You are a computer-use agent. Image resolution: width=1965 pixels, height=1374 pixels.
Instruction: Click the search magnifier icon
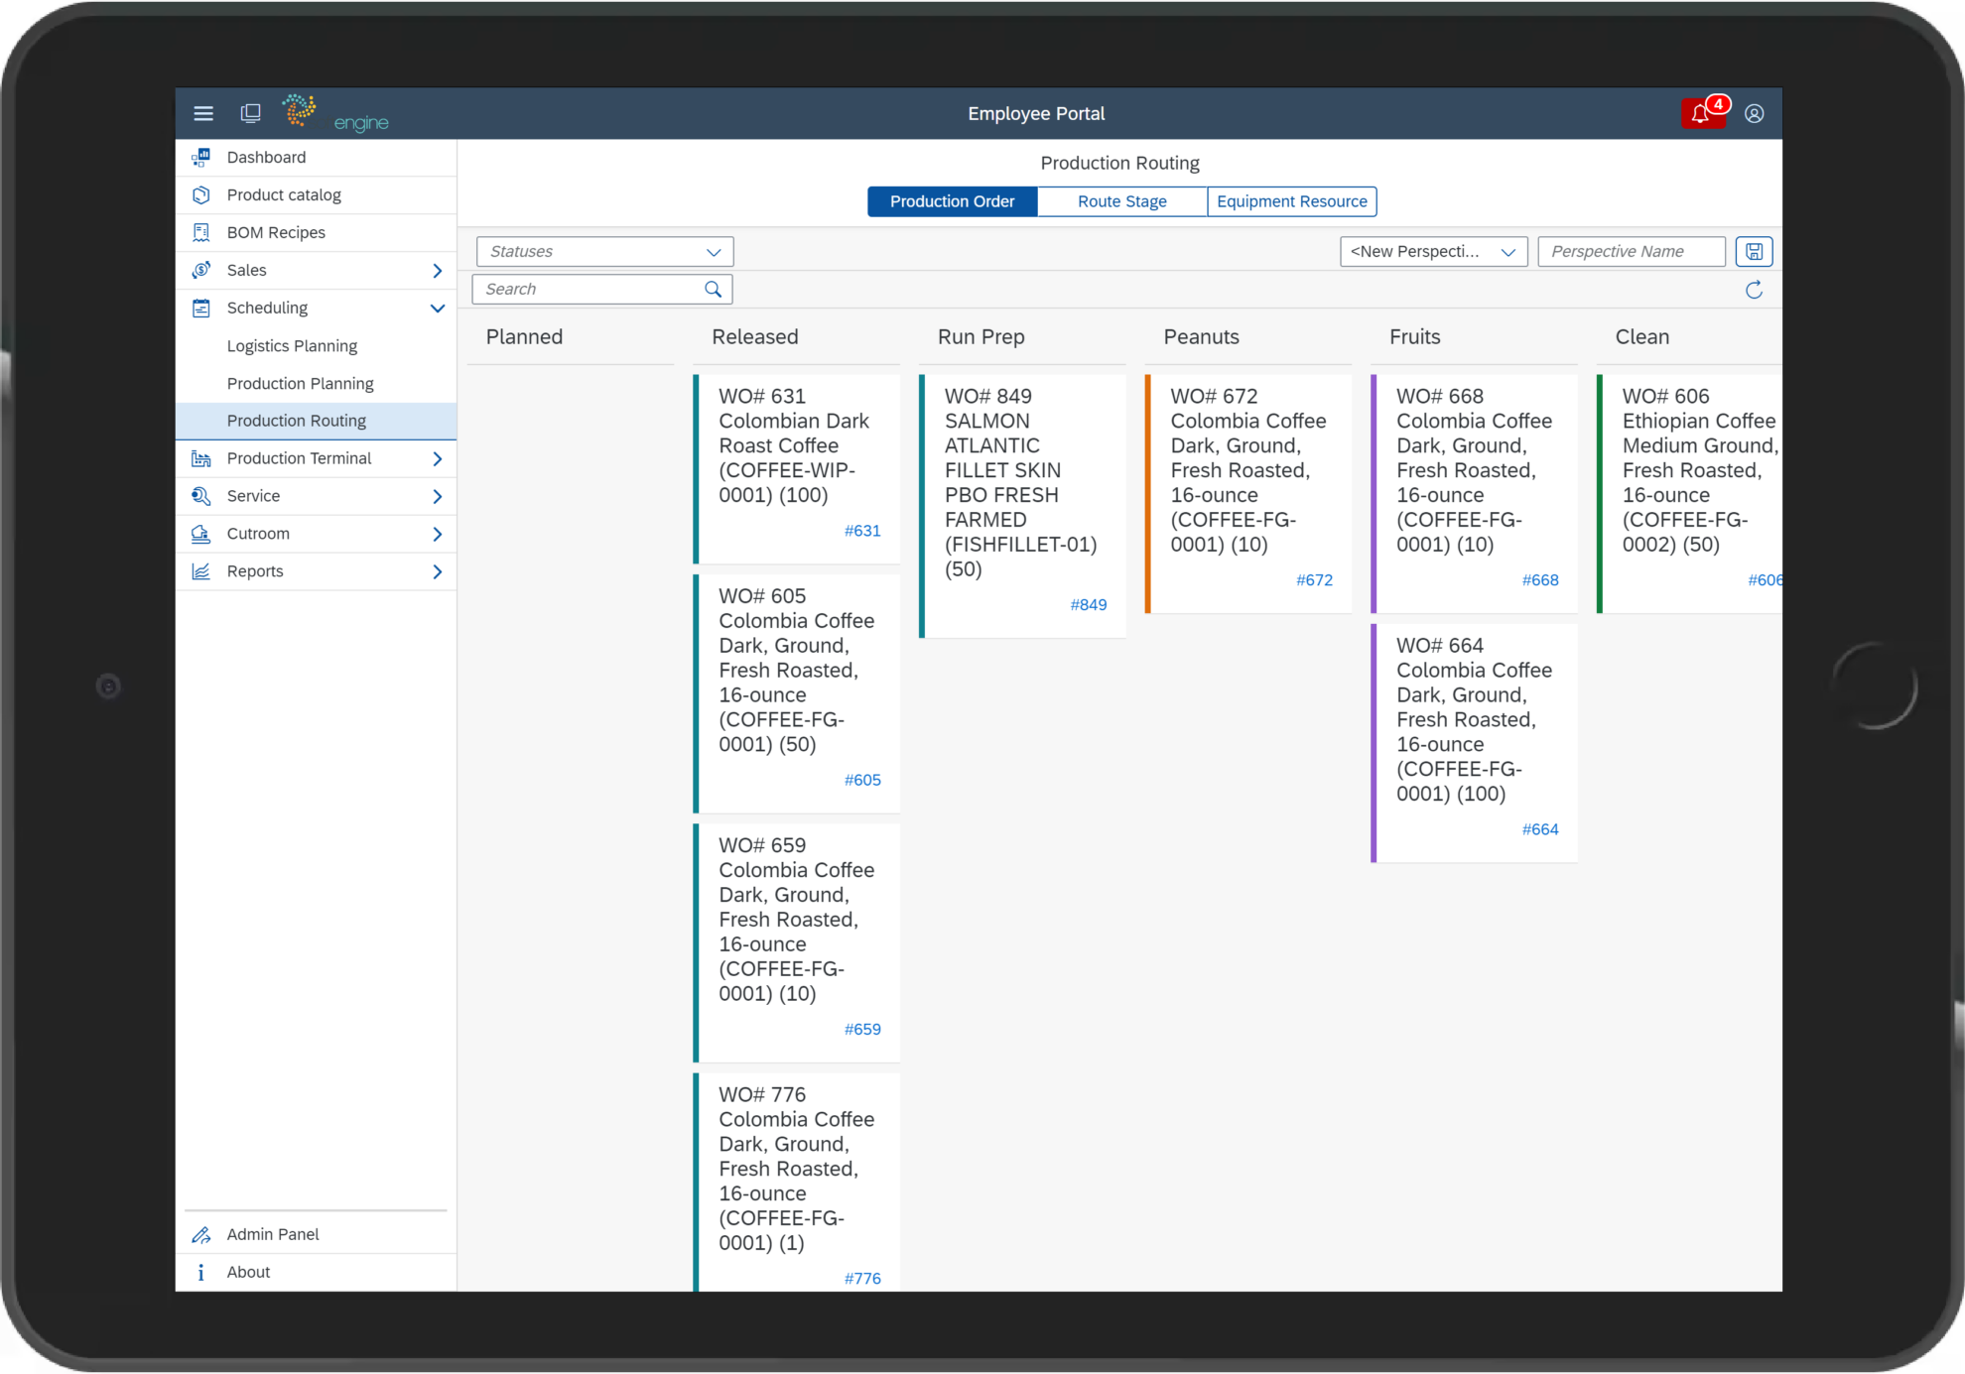click(713, 289)
